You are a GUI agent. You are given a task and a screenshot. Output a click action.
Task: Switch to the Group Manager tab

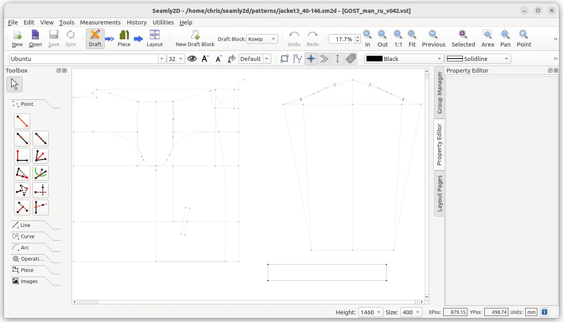tap(439, 93)
